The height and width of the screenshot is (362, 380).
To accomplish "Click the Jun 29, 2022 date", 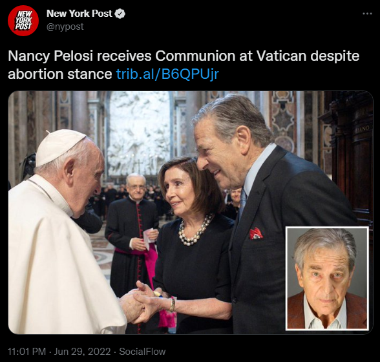I will pyautogui.click(x=82, y=351).
